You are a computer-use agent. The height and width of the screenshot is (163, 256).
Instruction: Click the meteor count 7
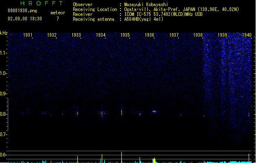(x=58, y=19)
